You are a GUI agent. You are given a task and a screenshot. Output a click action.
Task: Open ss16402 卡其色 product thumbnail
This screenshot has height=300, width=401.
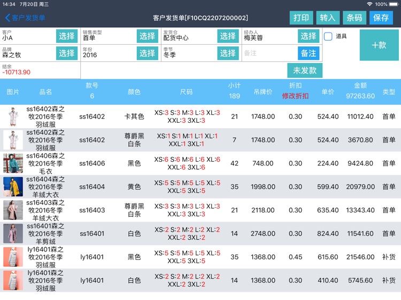13,117
